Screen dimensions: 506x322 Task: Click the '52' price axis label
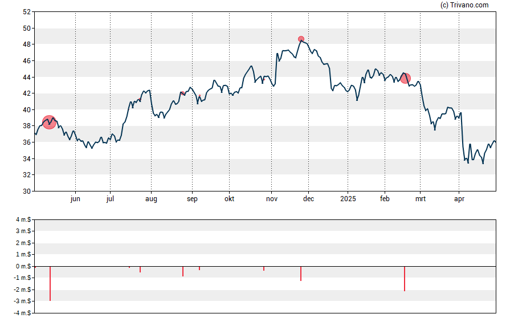tap(27, 12)
